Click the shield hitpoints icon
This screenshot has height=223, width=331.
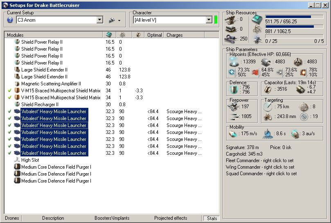233,61
